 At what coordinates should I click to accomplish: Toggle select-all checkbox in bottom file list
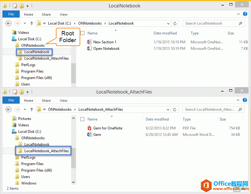tap(82, 119)
